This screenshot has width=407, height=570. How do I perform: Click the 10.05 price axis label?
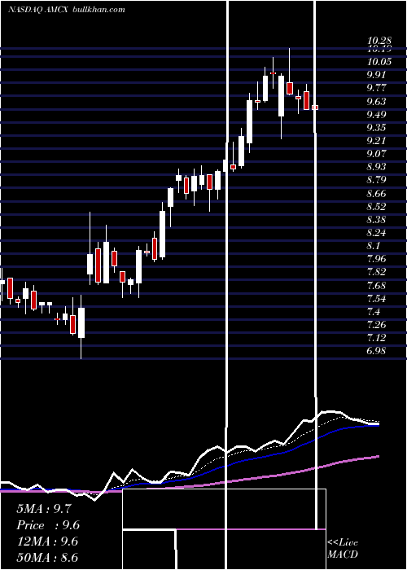[x=379, y=62]
